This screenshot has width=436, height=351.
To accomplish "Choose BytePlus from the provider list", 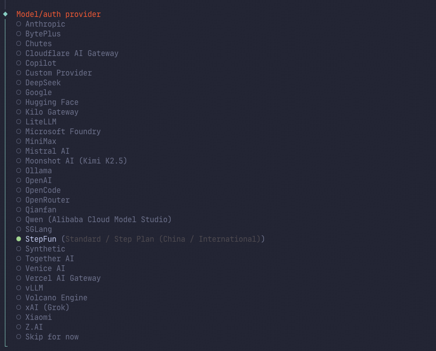I will [38, 34].
